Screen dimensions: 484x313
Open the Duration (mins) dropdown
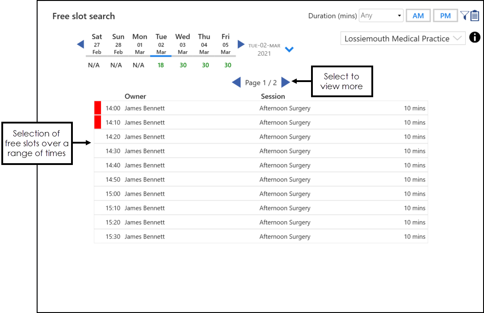pyautogui.click(x=381, y=16)
